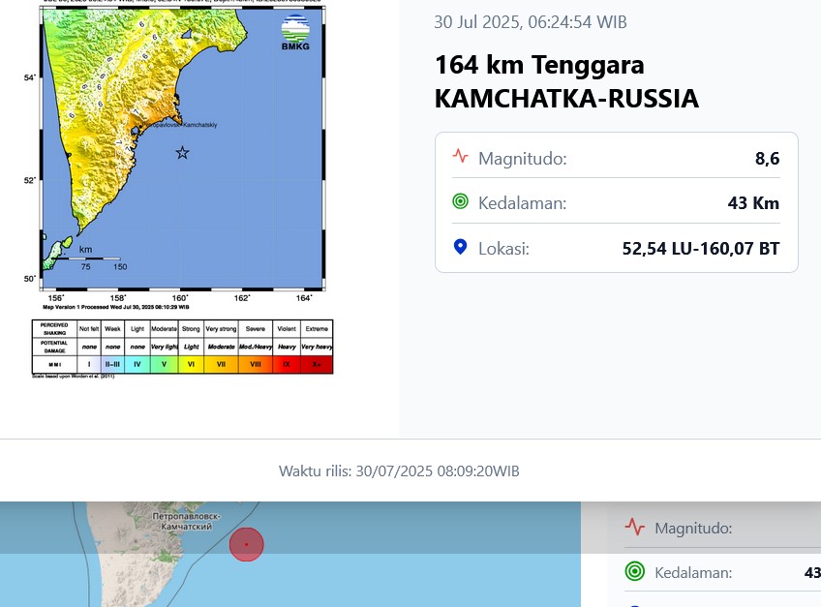Click the pulse icon in the bottom Magnitudo row
Viewport: 821px width, 607px height.
coord(634,528)
